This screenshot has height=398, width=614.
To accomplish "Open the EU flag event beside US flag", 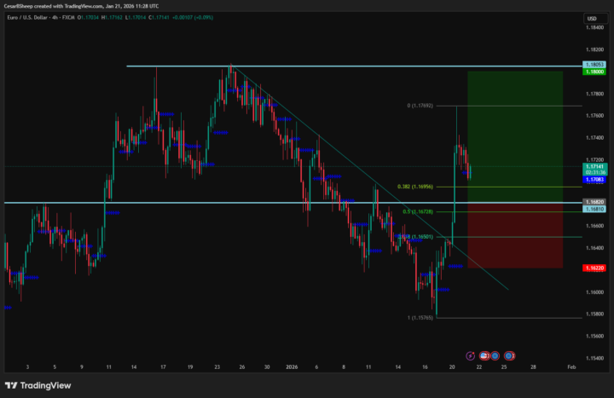I will point(495,355).
